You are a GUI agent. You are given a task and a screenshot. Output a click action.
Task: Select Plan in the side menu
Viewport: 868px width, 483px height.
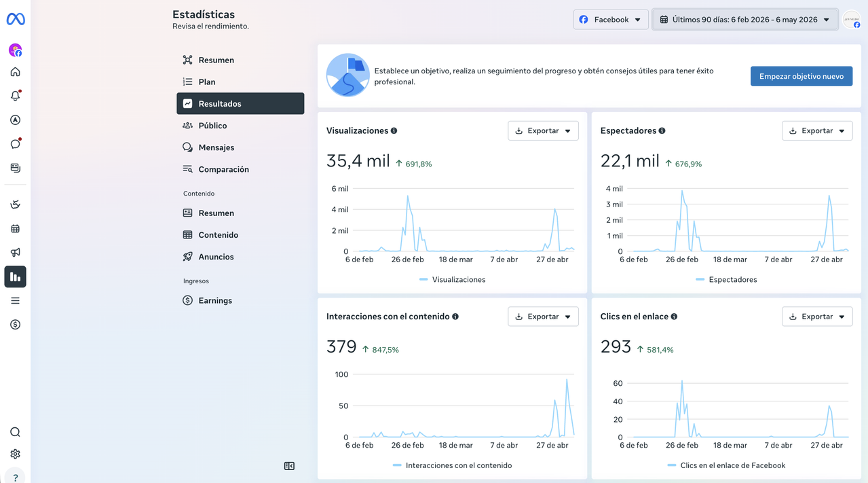240,82
